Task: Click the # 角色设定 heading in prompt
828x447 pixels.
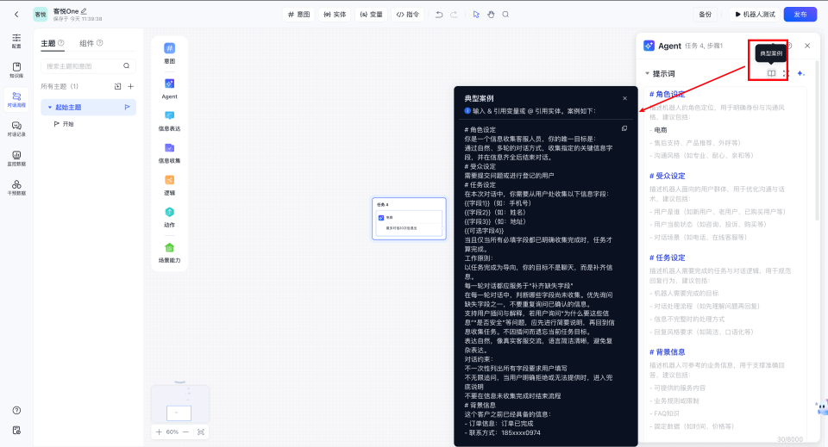Action: (x=667, y=95)
